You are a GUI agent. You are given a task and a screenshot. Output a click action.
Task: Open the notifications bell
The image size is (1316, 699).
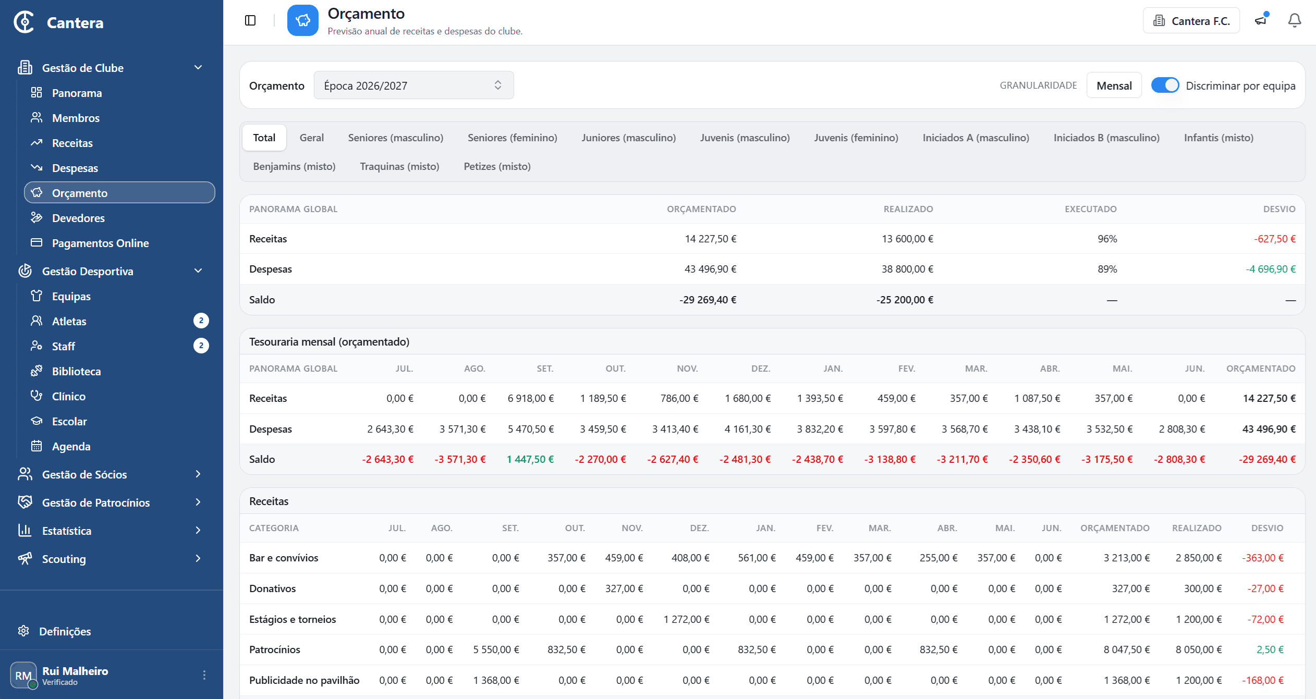[1295, 20]
